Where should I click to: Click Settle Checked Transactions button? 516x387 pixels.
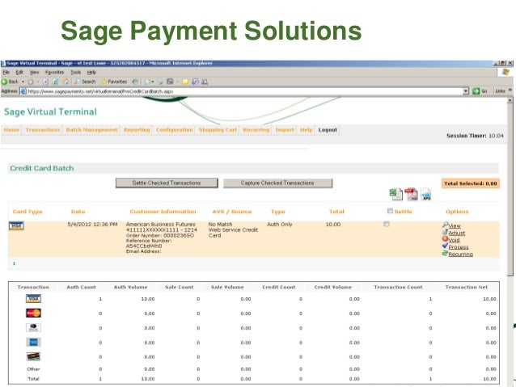pos(167,183)
